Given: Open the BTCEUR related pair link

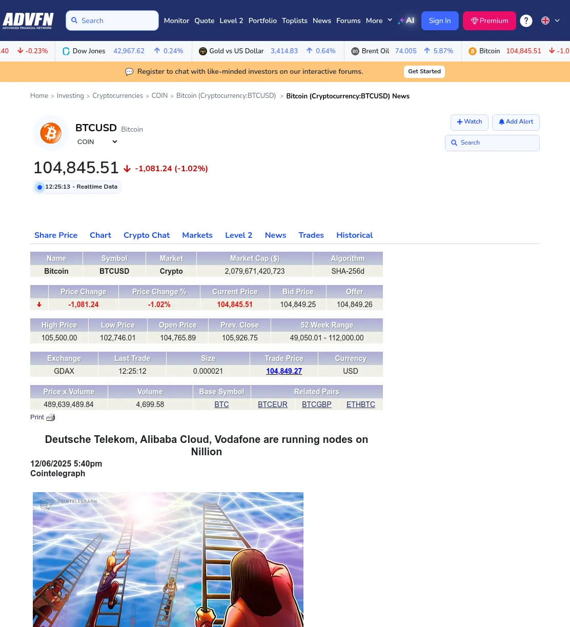Looking at the screenshot, I should pos(273,404).
